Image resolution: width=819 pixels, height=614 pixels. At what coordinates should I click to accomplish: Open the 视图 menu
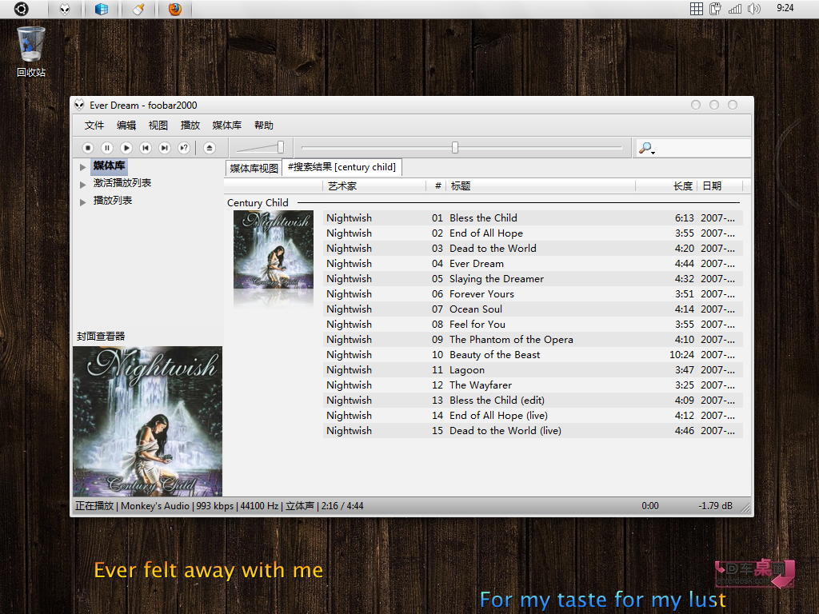(x=158, y=126)
